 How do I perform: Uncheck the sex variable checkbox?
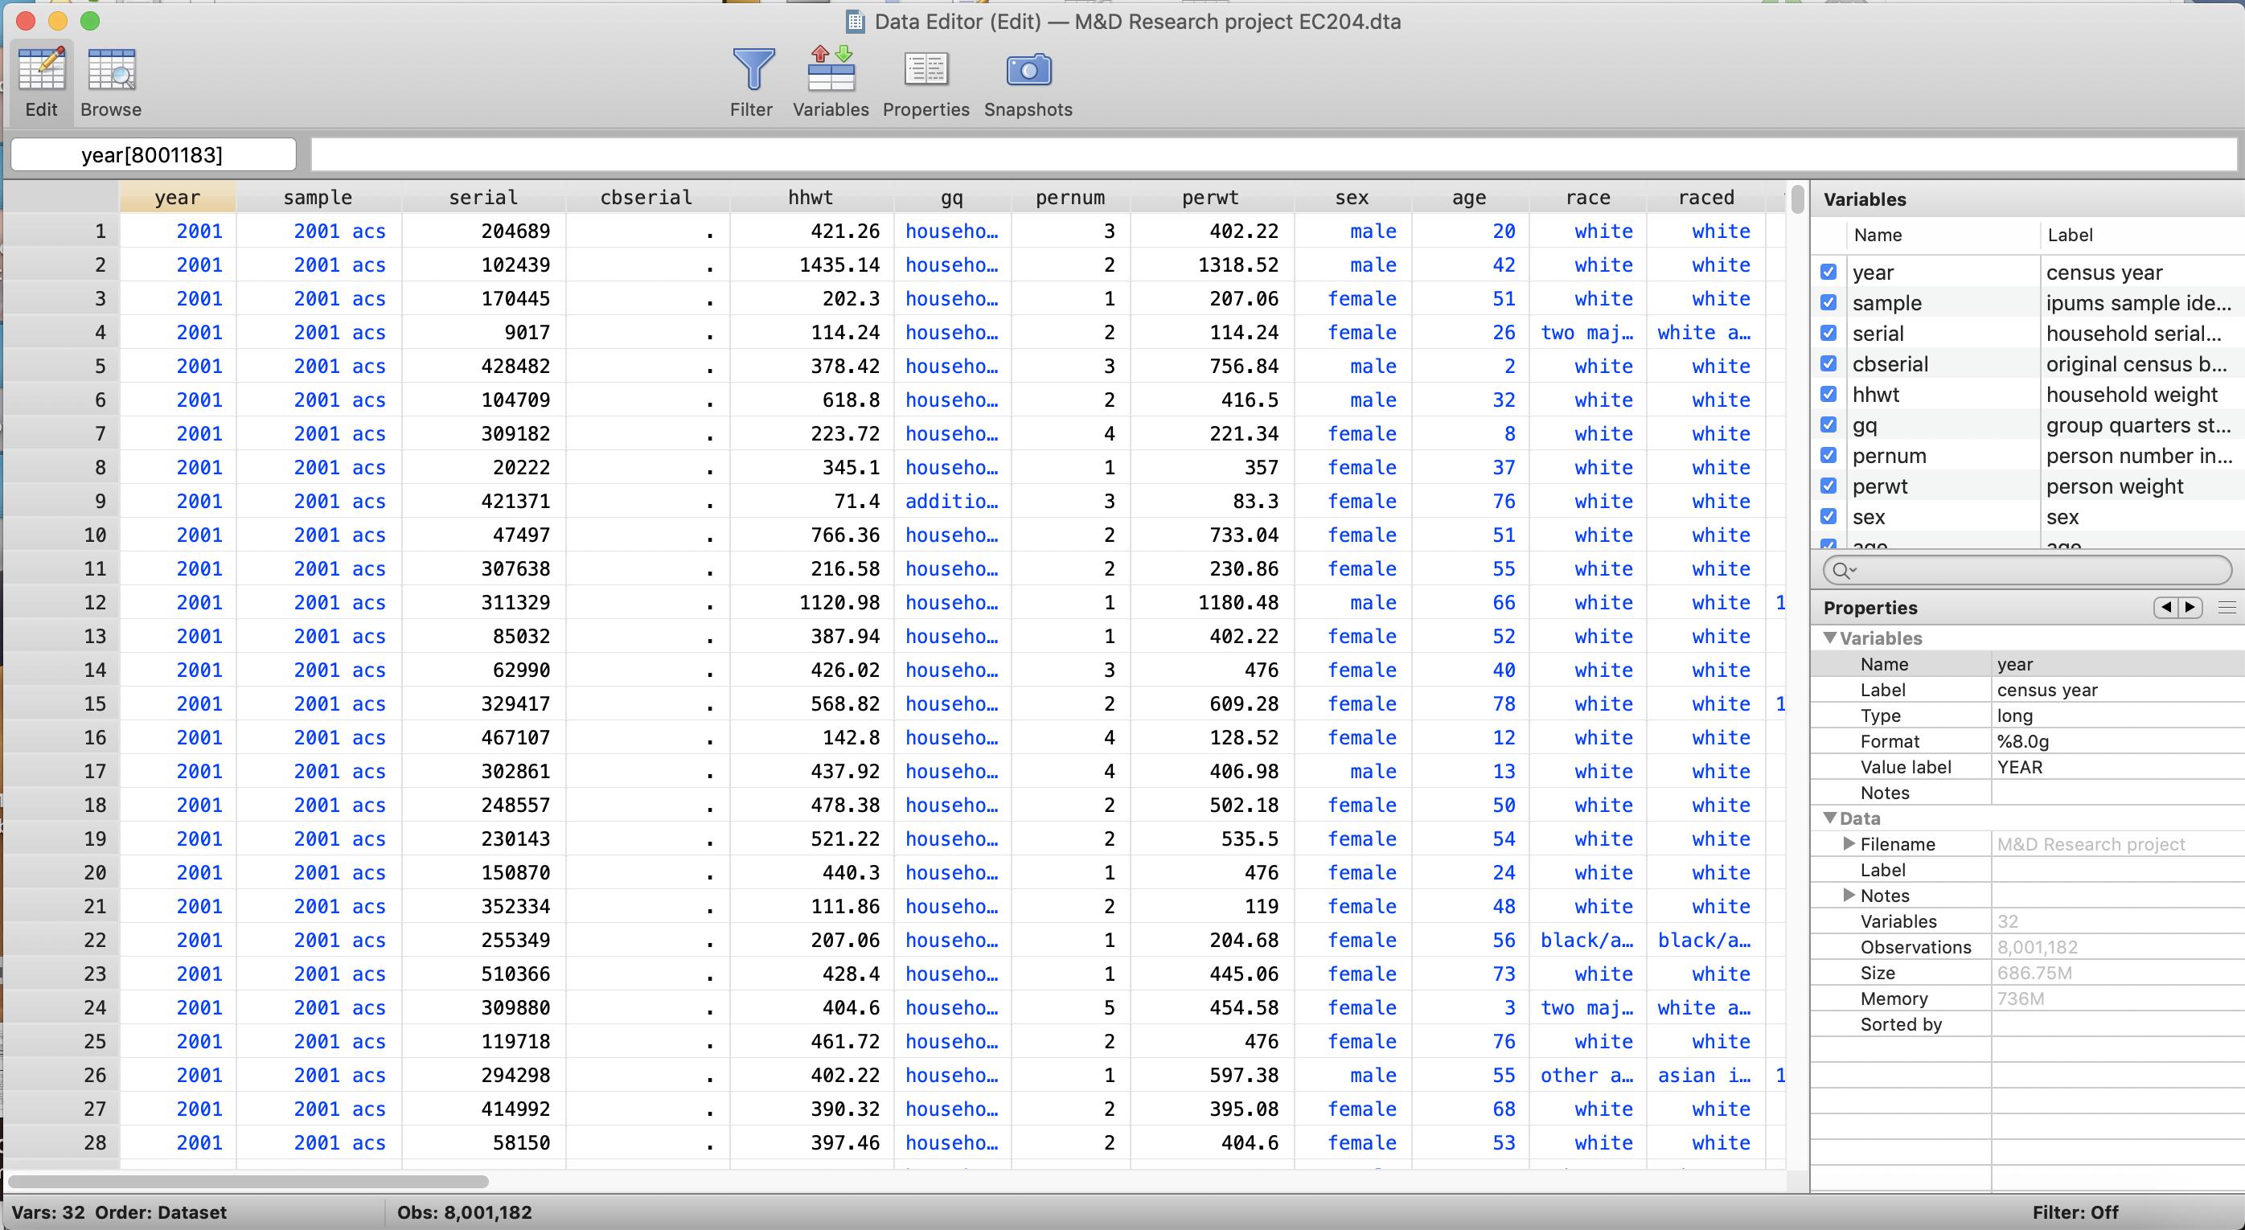[1829, 515]
